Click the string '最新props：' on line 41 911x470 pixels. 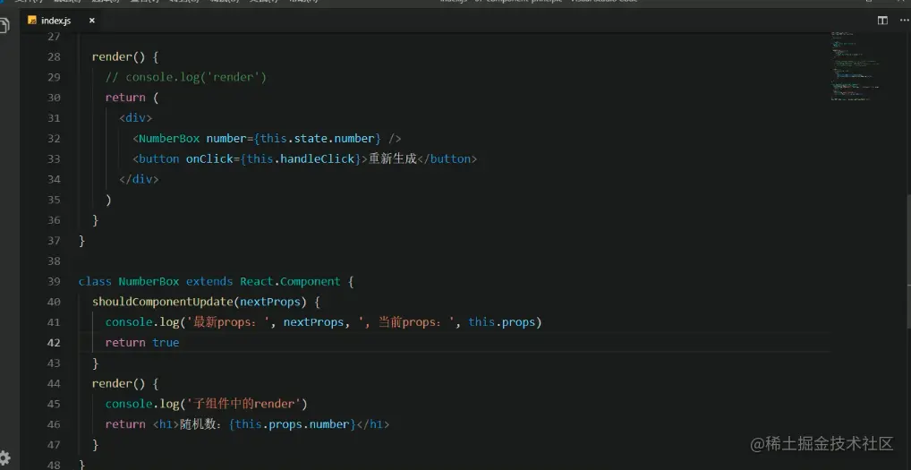tap(227, 322)
